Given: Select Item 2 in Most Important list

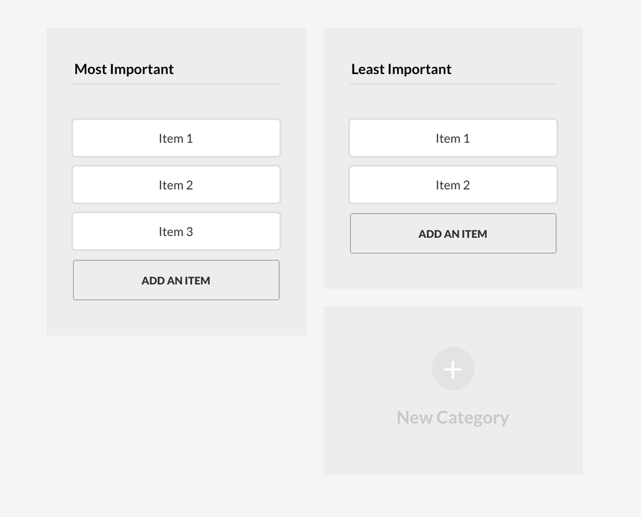Looking at the screenshot, I should coord(176,185).
